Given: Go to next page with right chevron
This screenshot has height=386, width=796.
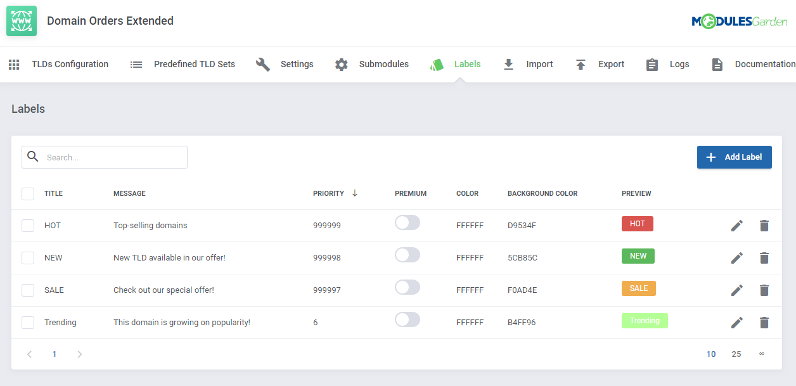Looking at the screenshot, I should point(79,354).
